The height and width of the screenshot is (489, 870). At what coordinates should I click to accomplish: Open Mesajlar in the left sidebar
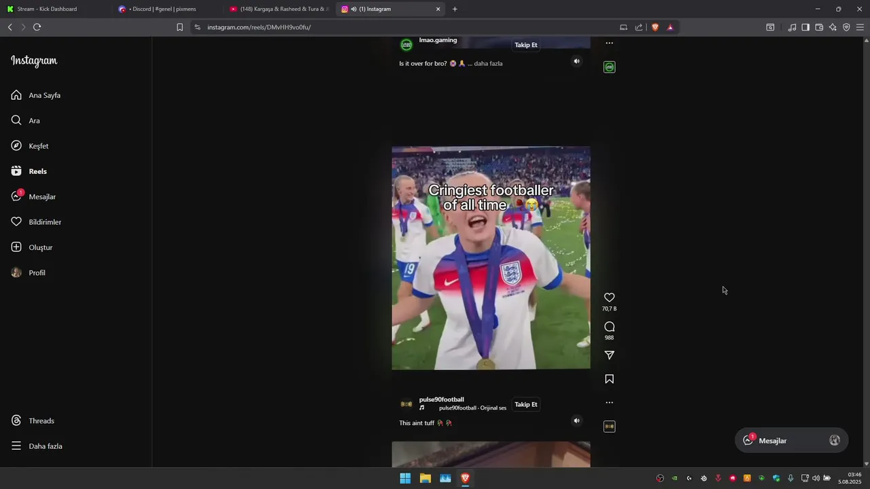pos(33,197)
